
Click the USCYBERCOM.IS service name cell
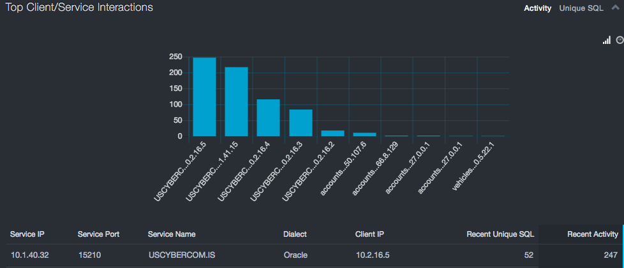pyautogui.click(x=181, y=255)
